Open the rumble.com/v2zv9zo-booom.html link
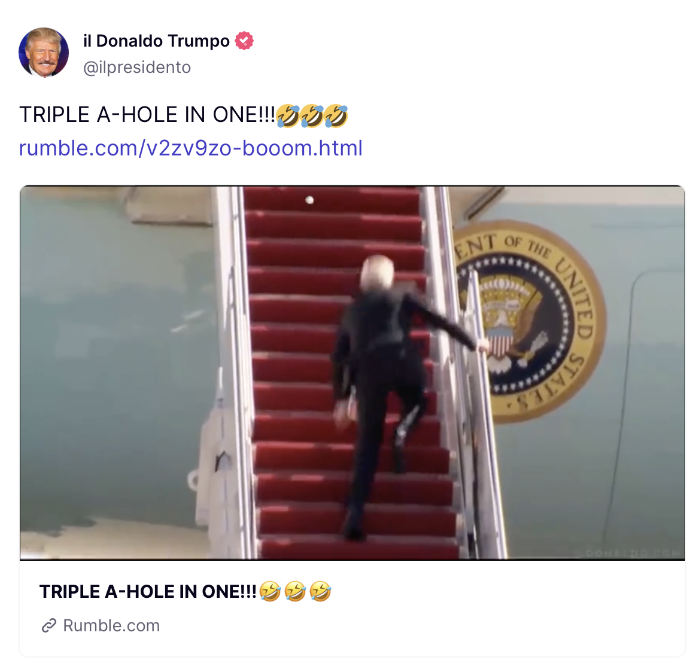The image size is (687, 660). [x=191, y=148]
